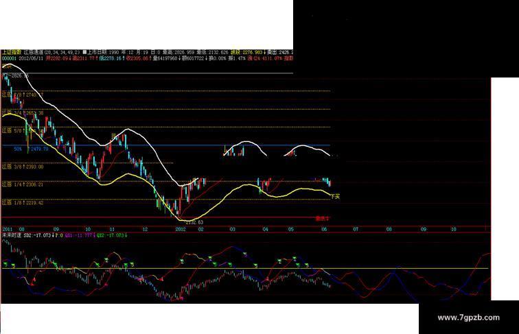Click the volume value 量64197968
The image size is (519, 334).
click(167, 58)
